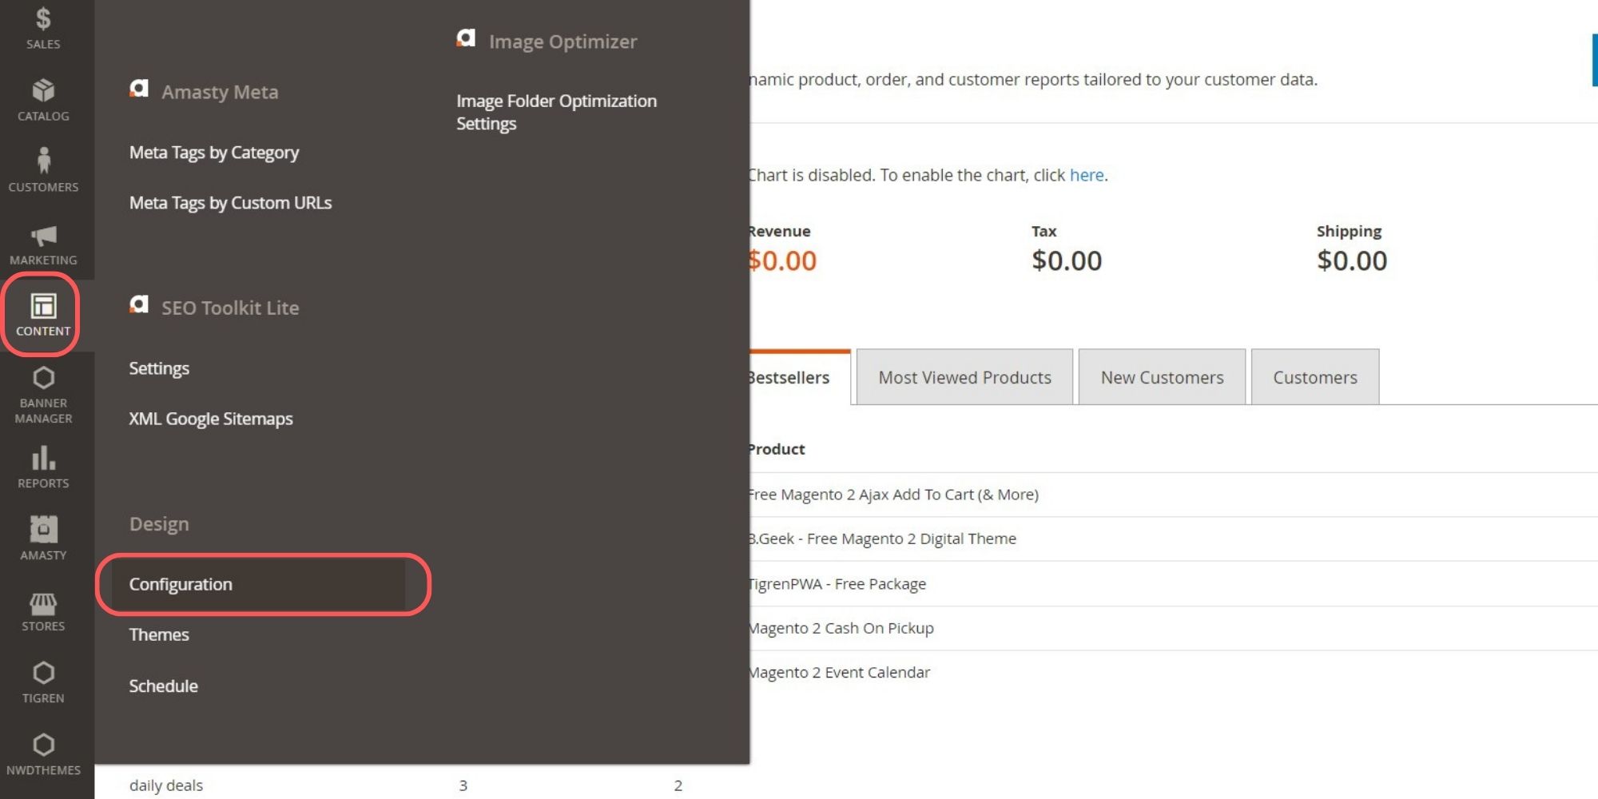Click the Shipping $0.00 value

coord(1352,260)
